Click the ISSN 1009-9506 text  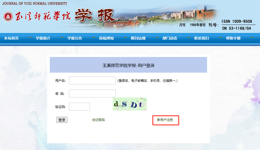pos(237,21)
